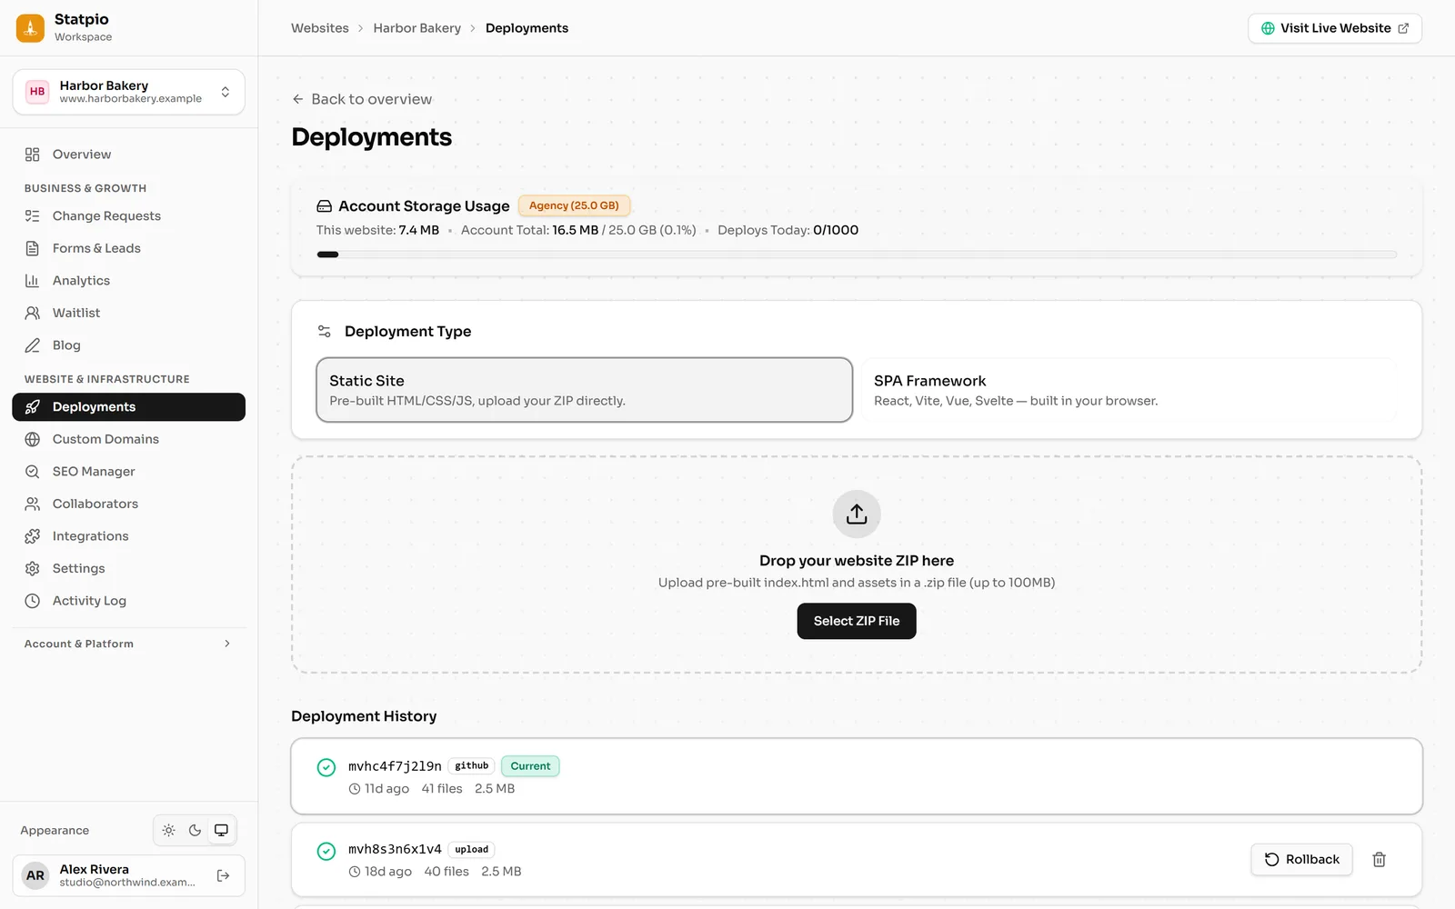The height and width of the screenshot is (909, 1455).
Task: Click the Current status badge
Action: point(530,766)
